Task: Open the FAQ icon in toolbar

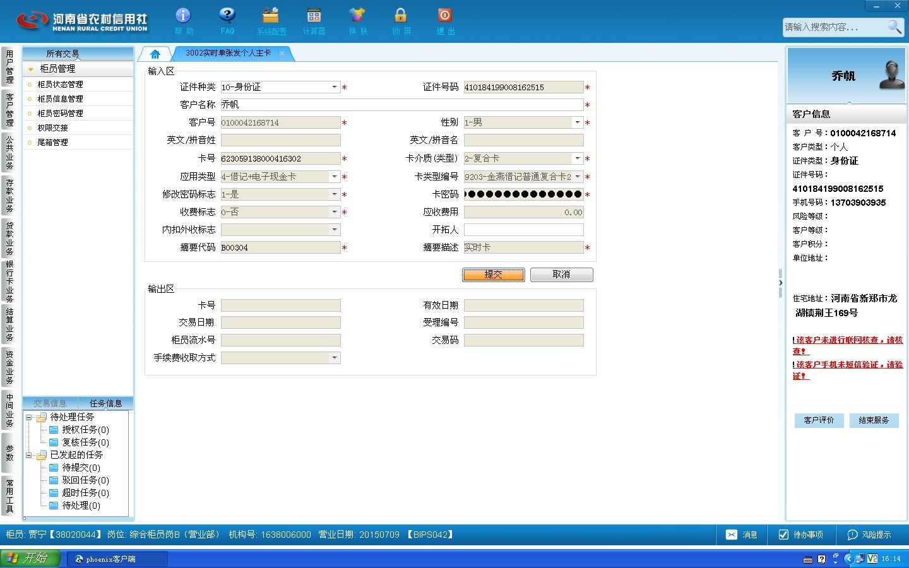Action: [x=227, y=16]
